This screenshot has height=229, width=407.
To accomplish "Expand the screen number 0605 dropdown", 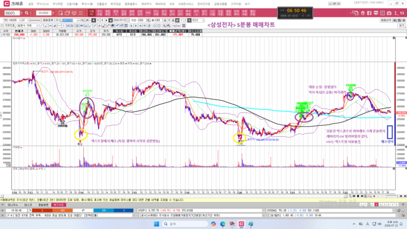I will click(x=21, y=13).
